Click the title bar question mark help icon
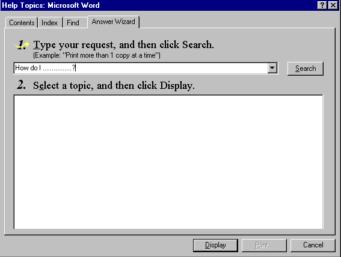Viewport: 341px width, 257px height. tap(322, 5)
